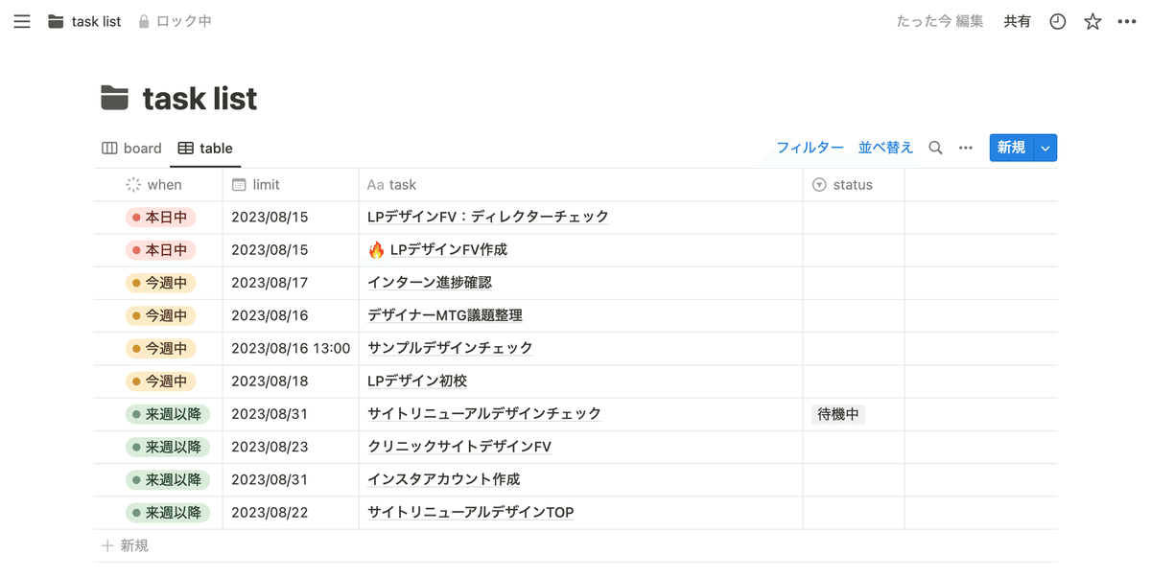
Task: Open view options via ellipsis beside search
Action: click(965, 148)
